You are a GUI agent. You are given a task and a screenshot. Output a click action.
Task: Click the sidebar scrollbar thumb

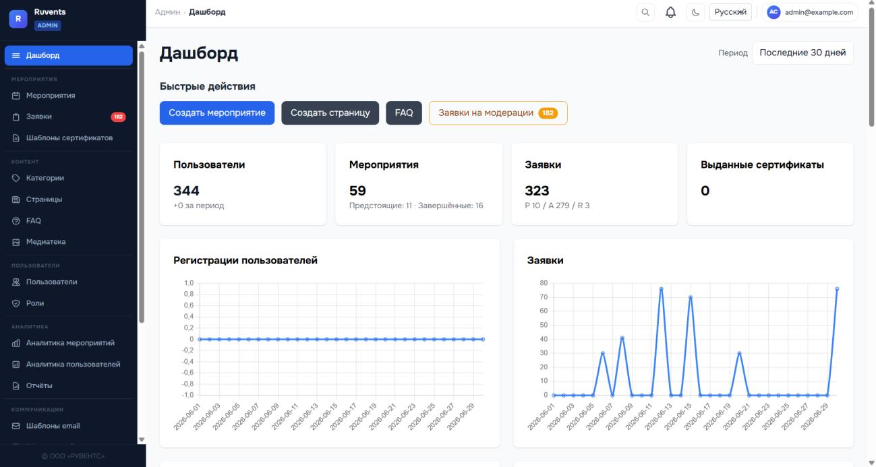141,187
